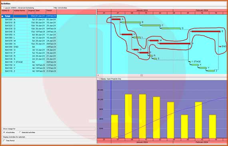This screenshot has height=146, width=228.
Task: Select the 1. STAGE milestone marker
Action: point(190,62)
